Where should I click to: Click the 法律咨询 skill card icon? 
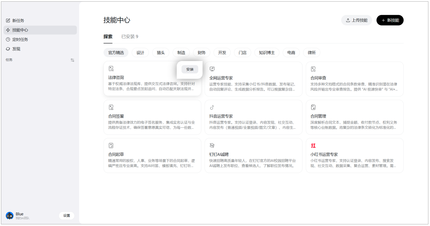coord(111,68)
